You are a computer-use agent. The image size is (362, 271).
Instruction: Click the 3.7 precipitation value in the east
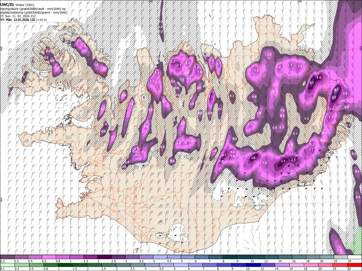334,97
